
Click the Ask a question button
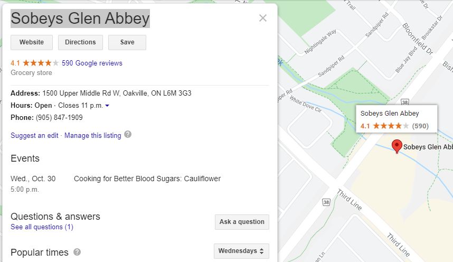pyautogui.click(x=242, y=222)
